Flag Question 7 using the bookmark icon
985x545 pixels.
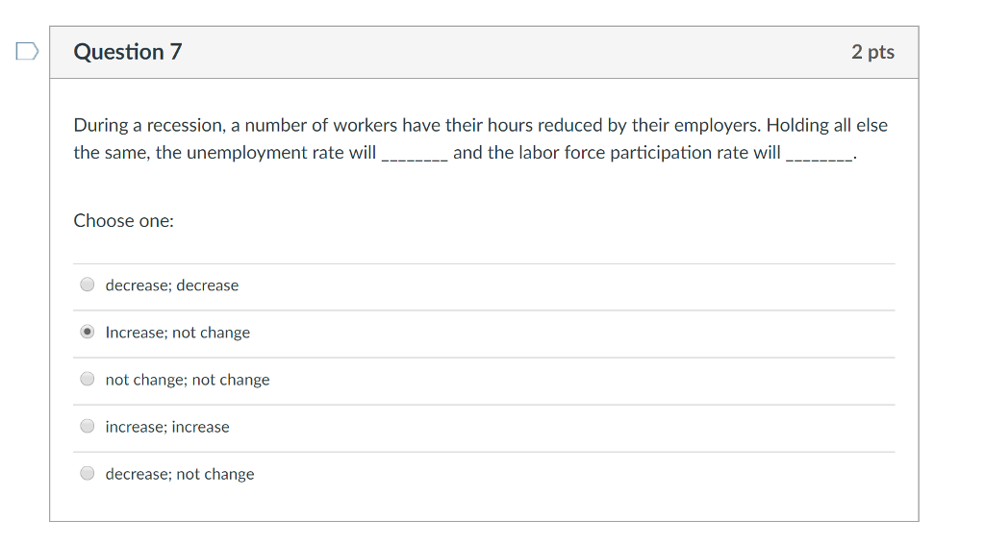point(27,51)
